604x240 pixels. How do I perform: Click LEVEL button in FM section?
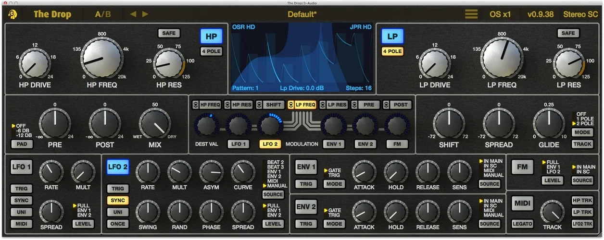[553, 180]
